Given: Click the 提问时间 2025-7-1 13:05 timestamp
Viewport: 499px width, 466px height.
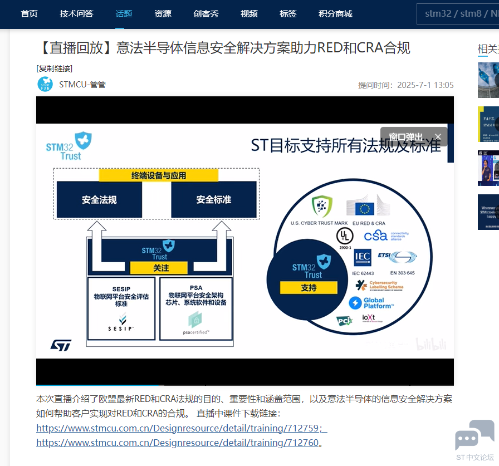Looking at the screenshot, I should click(x=406, y=85).
